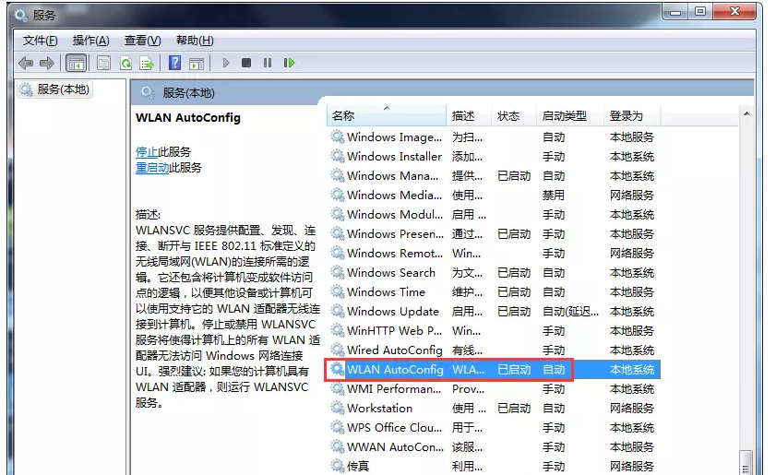776x475 pixels.
Task: Select the WPS Office Clou... service row
Action: pos(493,428)
